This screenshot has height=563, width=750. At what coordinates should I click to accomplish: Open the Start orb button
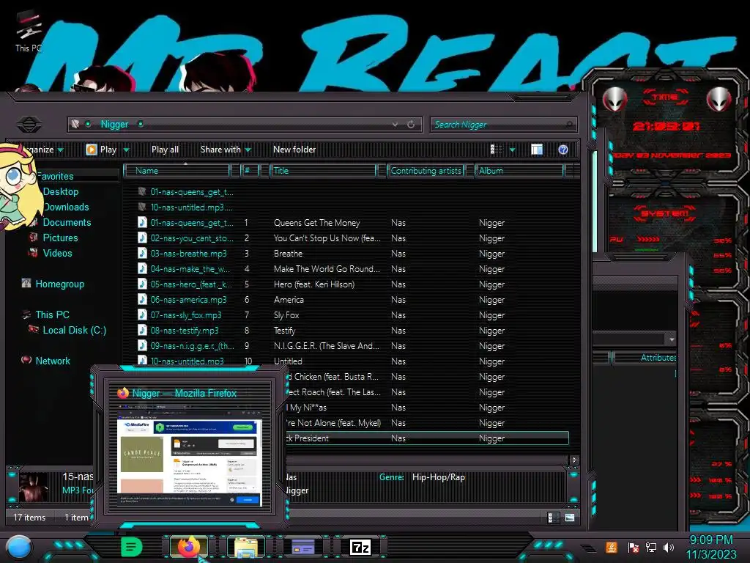coord(19,547)
